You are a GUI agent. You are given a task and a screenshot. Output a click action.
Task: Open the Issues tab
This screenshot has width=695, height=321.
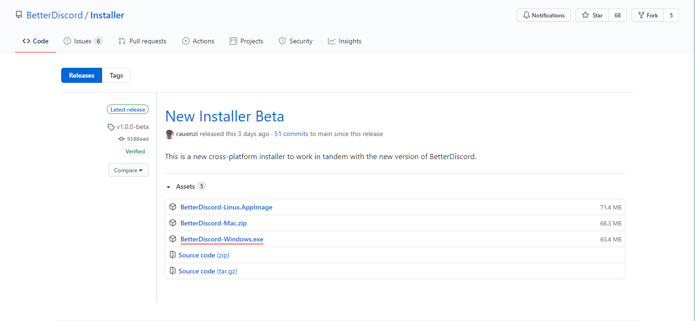point(83,41)
